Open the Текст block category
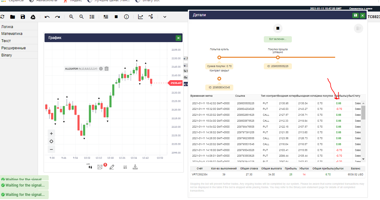The width and height of the screenshot is (380, 200). [19, 41]
